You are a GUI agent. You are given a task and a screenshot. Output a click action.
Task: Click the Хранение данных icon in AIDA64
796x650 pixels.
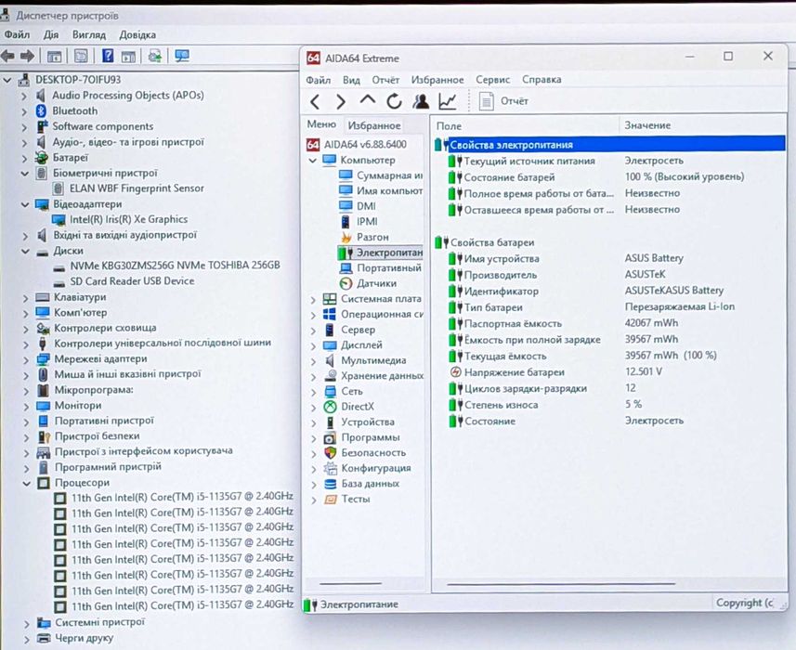330,376
